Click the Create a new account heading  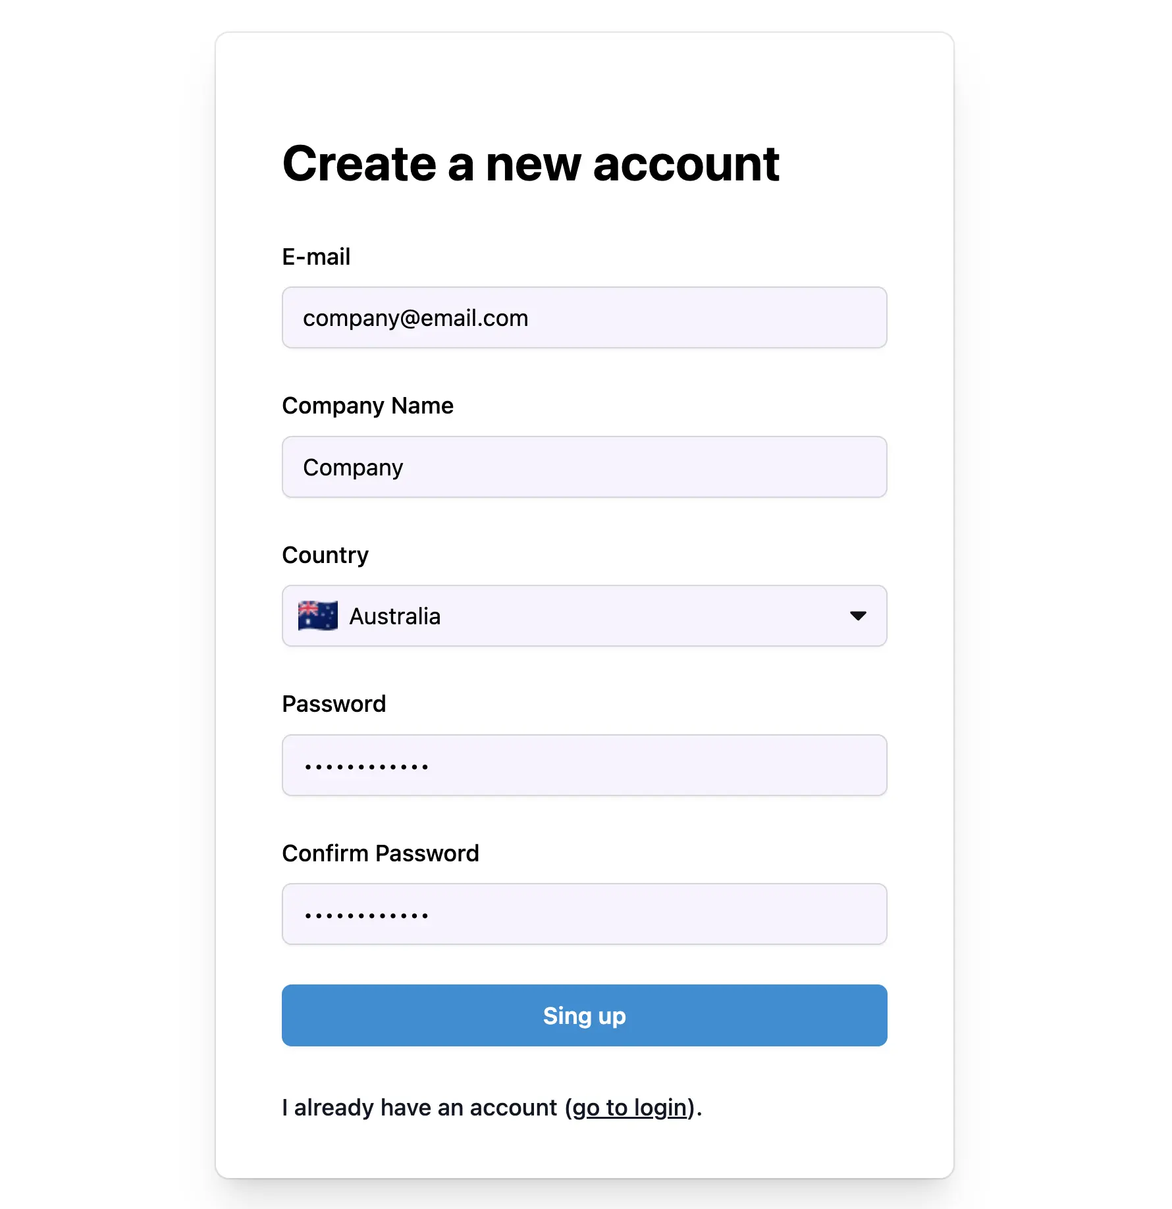click(531, 164)
